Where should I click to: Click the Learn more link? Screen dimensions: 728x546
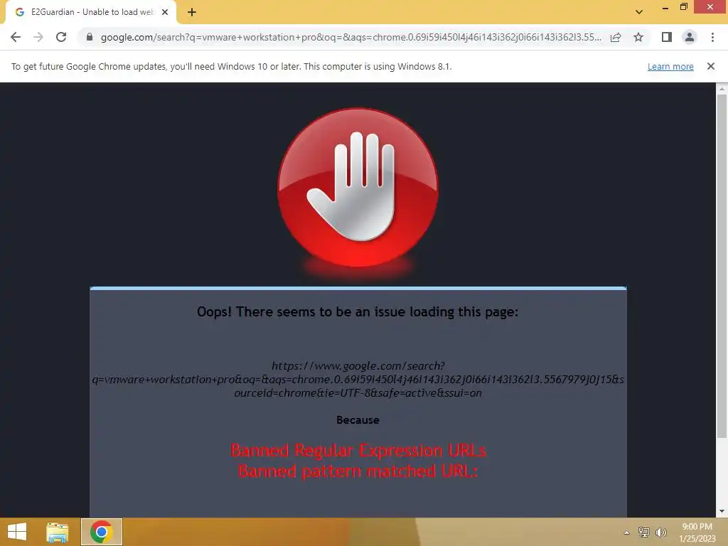(x=670, y=66)
